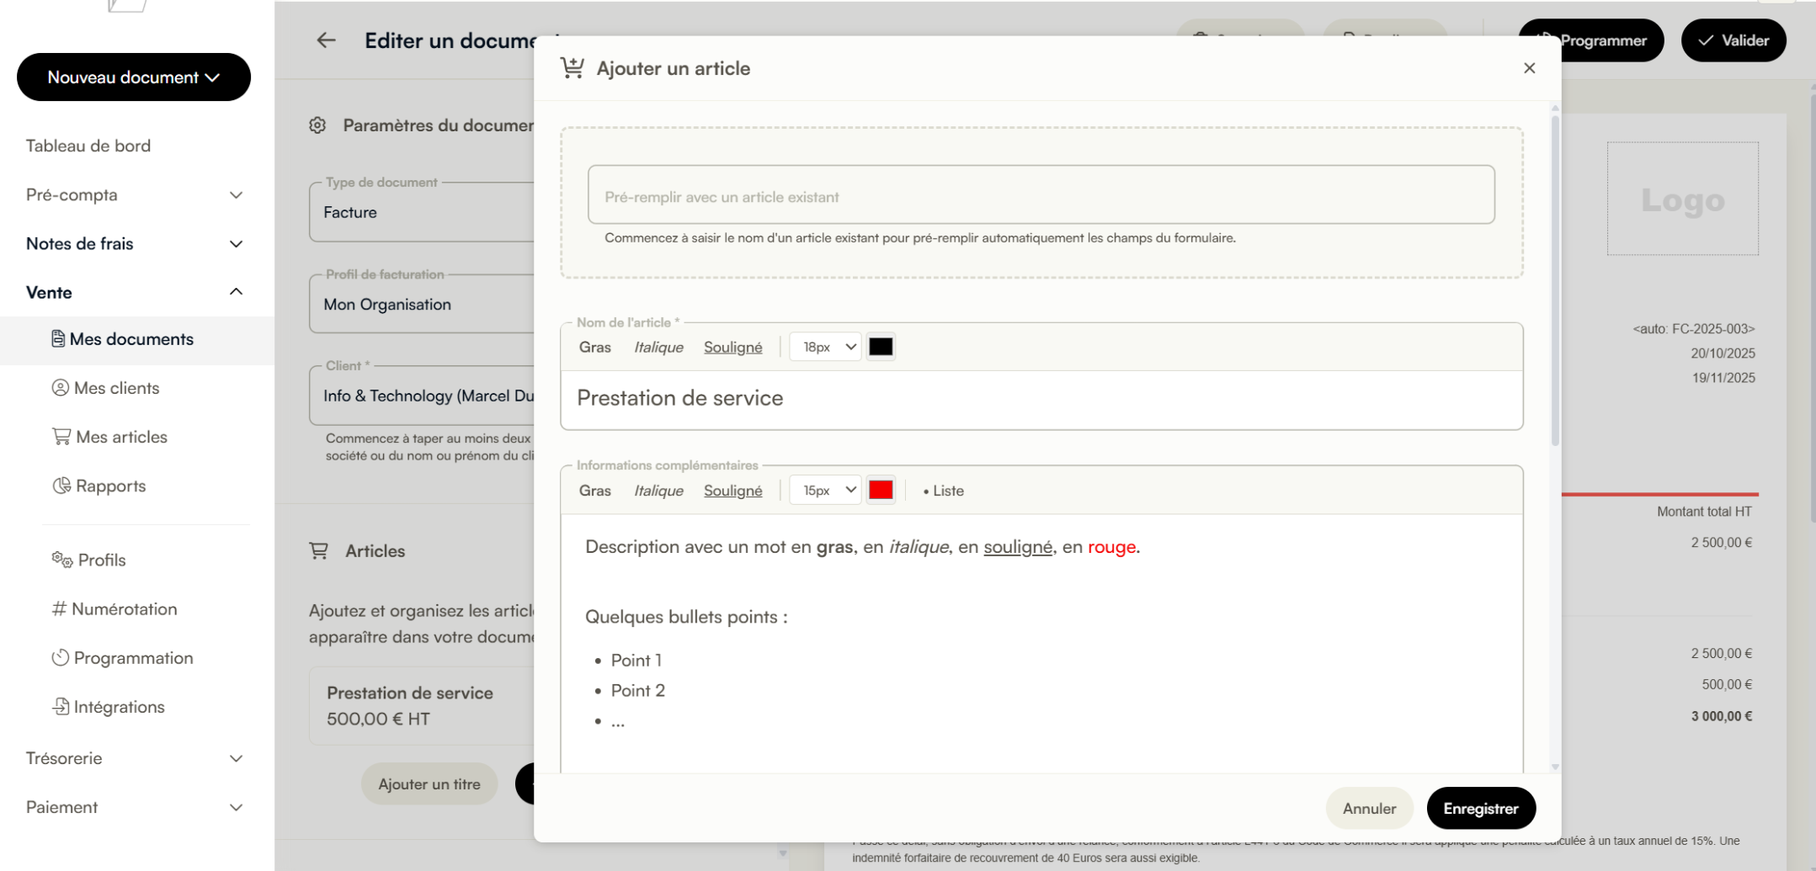Click the Pré-remplir avec un article existant field

(1041, 195)
